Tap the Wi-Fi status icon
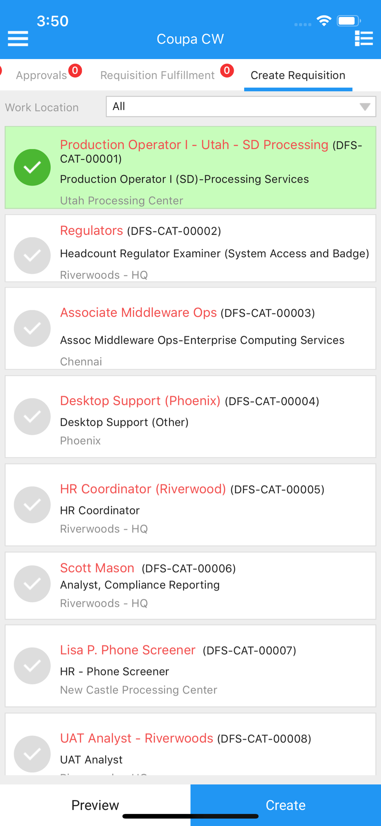The image size is (381, 826). point(324,21)
